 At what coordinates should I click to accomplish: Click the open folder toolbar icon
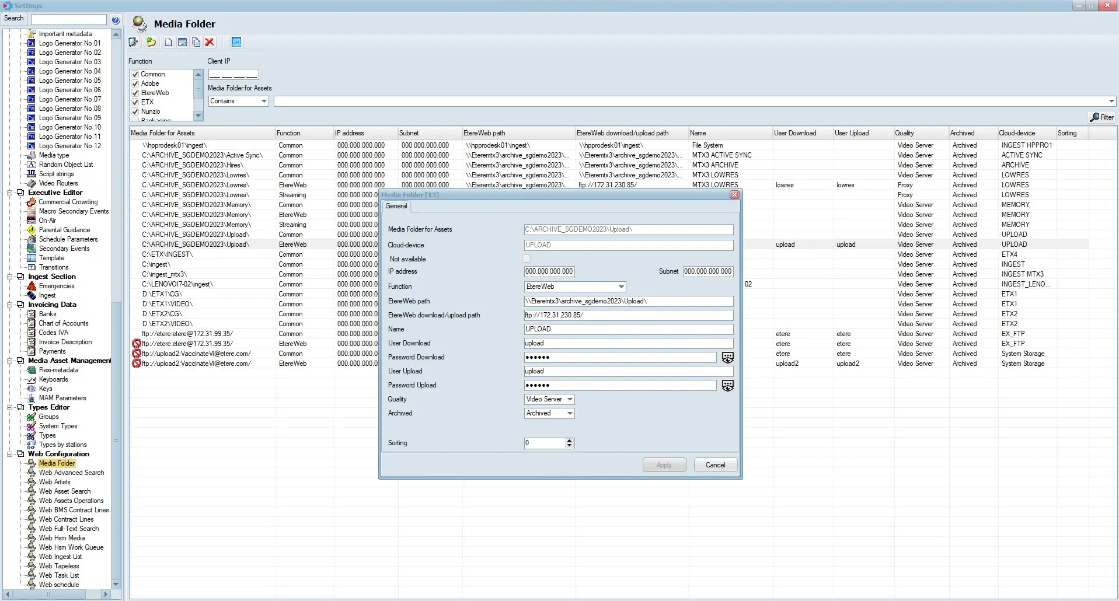click(151, 42)
